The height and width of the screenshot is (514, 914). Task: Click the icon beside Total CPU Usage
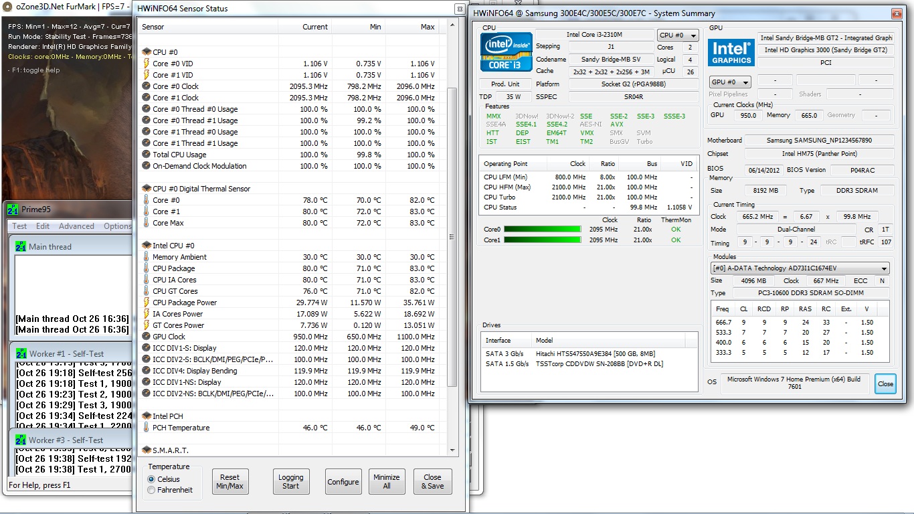pyautogui.click(x=147, y=155)
